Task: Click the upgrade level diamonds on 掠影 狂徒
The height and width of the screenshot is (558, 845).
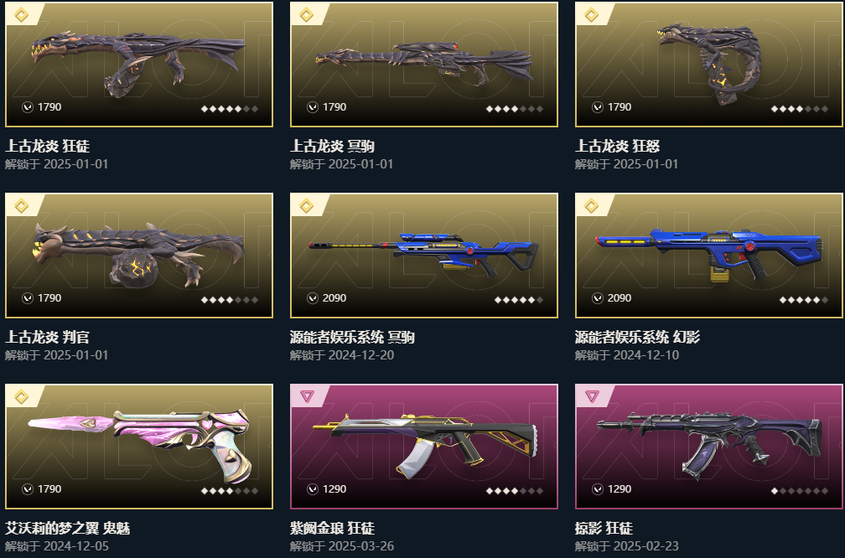Action: [x=800, y=491]
